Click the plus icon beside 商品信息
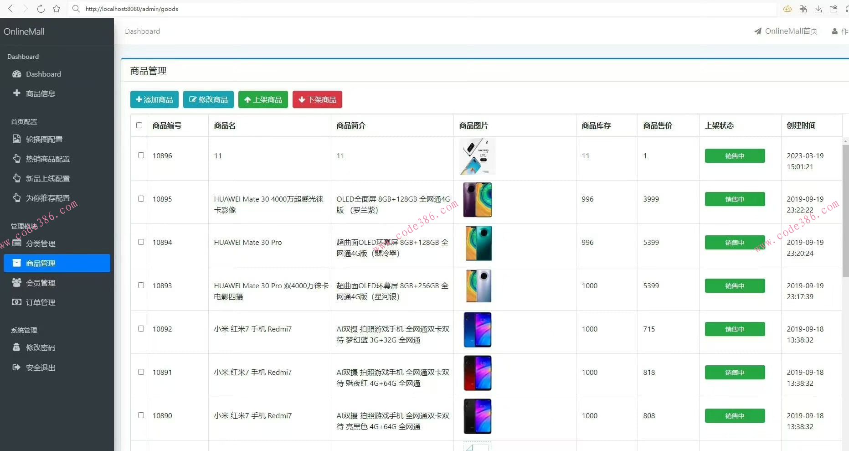849x451 pixels. 16,93
